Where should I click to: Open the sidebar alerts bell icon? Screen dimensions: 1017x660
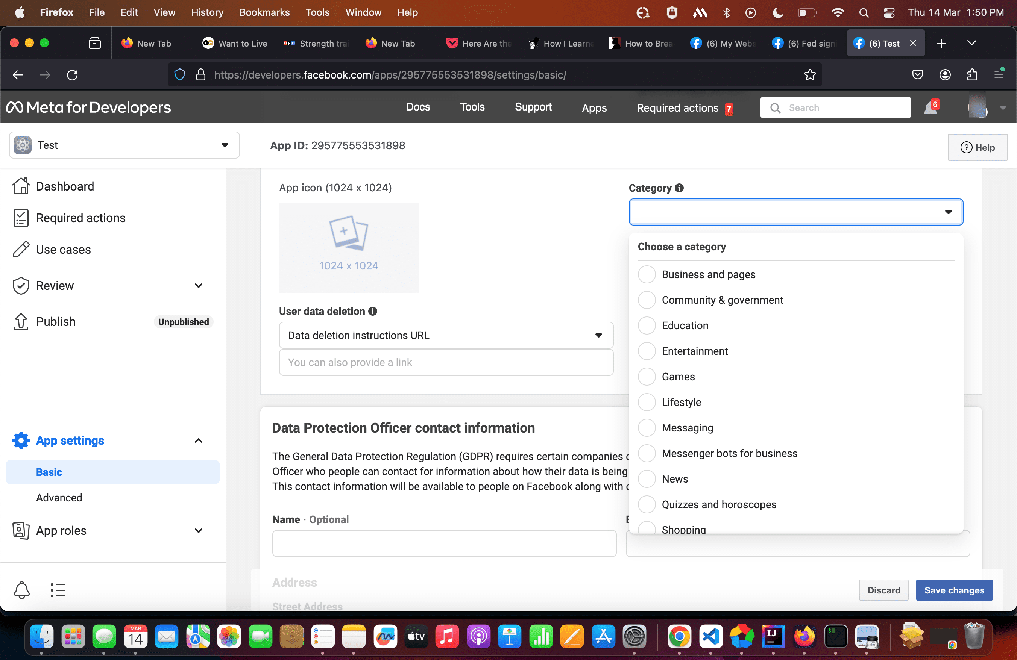click(x=21, y=590)
